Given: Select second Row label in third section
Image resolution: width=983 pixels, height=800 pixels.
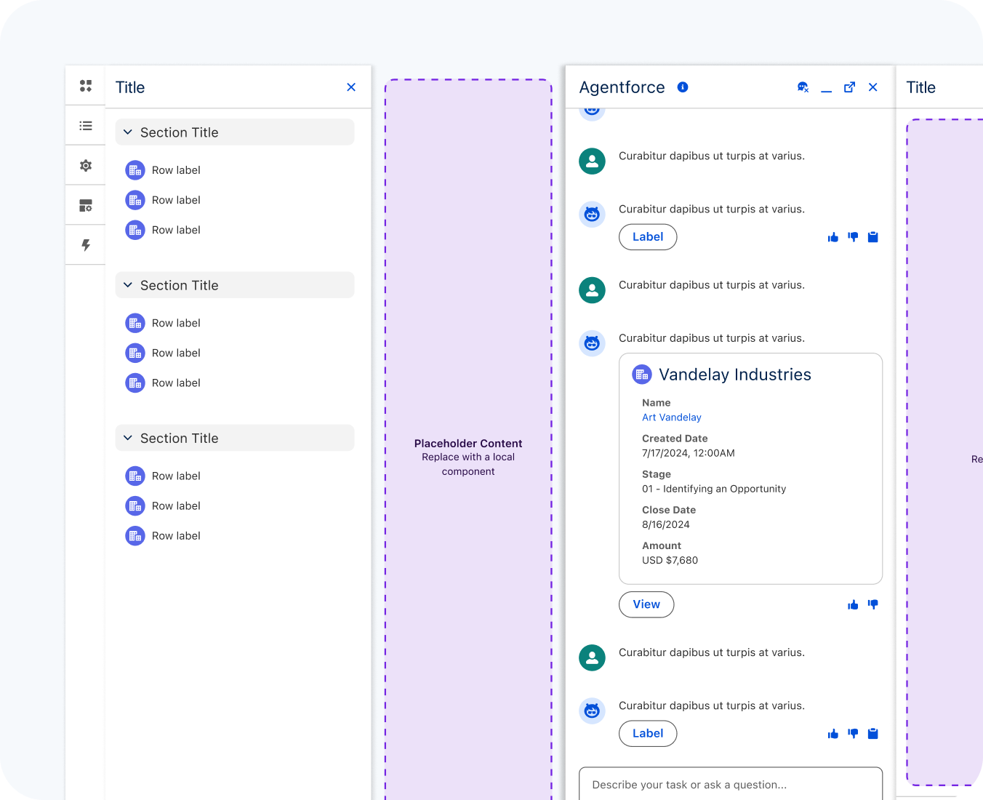Looking at the screenshot, I should click(176, 506).
